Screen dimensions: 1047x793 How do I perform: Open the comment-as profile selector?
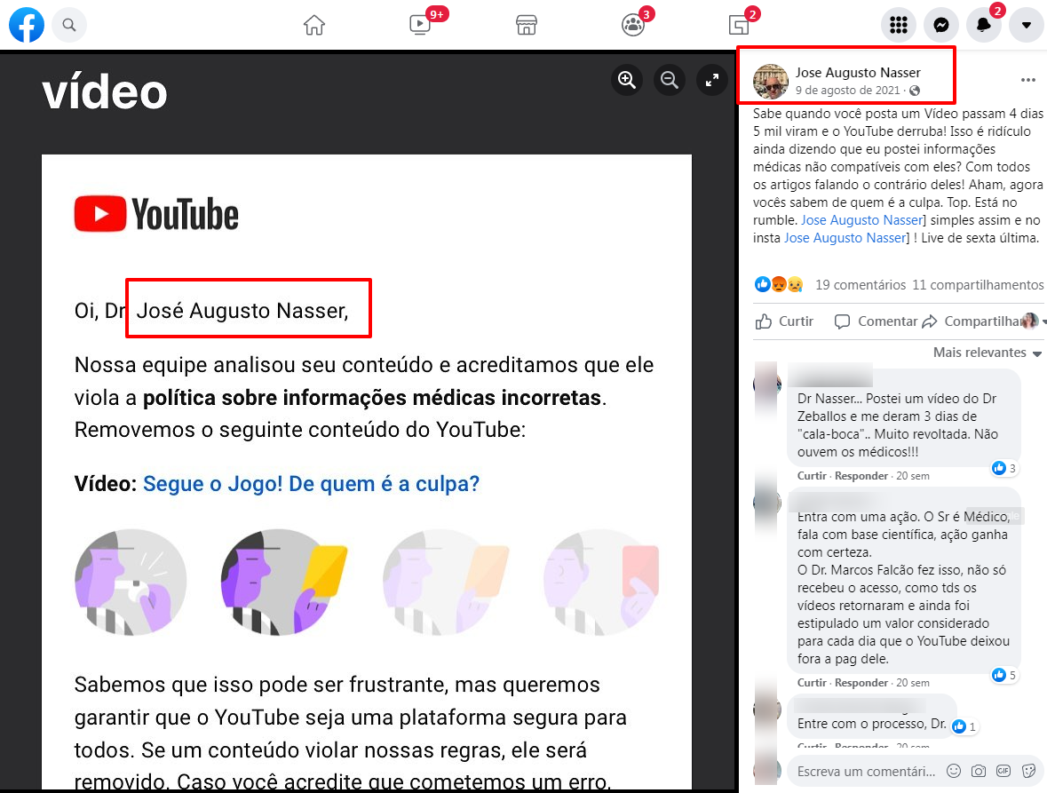click(x=1034, y=321)
